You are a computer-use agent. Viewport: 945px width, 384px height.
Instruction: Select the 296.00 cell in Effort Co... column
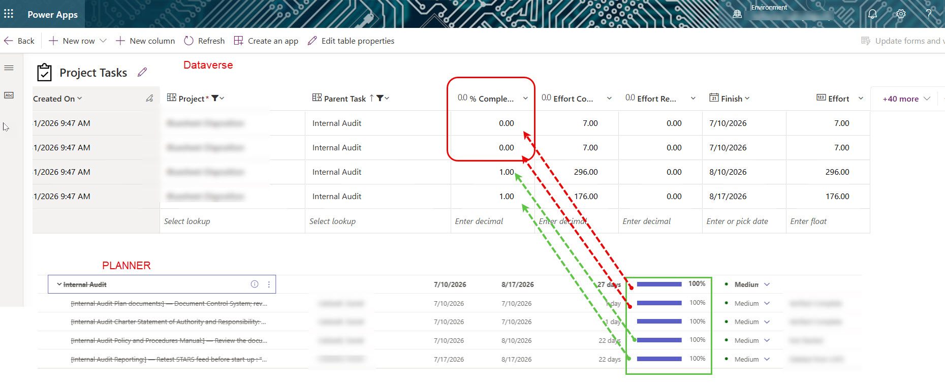(577, 172)
